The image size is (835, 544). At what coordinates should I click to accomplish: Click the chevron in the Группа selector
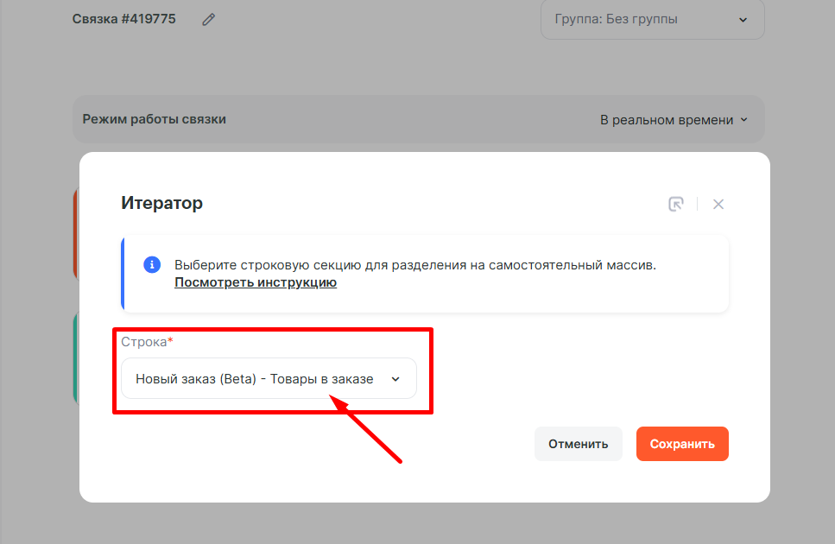click(743, 20)
